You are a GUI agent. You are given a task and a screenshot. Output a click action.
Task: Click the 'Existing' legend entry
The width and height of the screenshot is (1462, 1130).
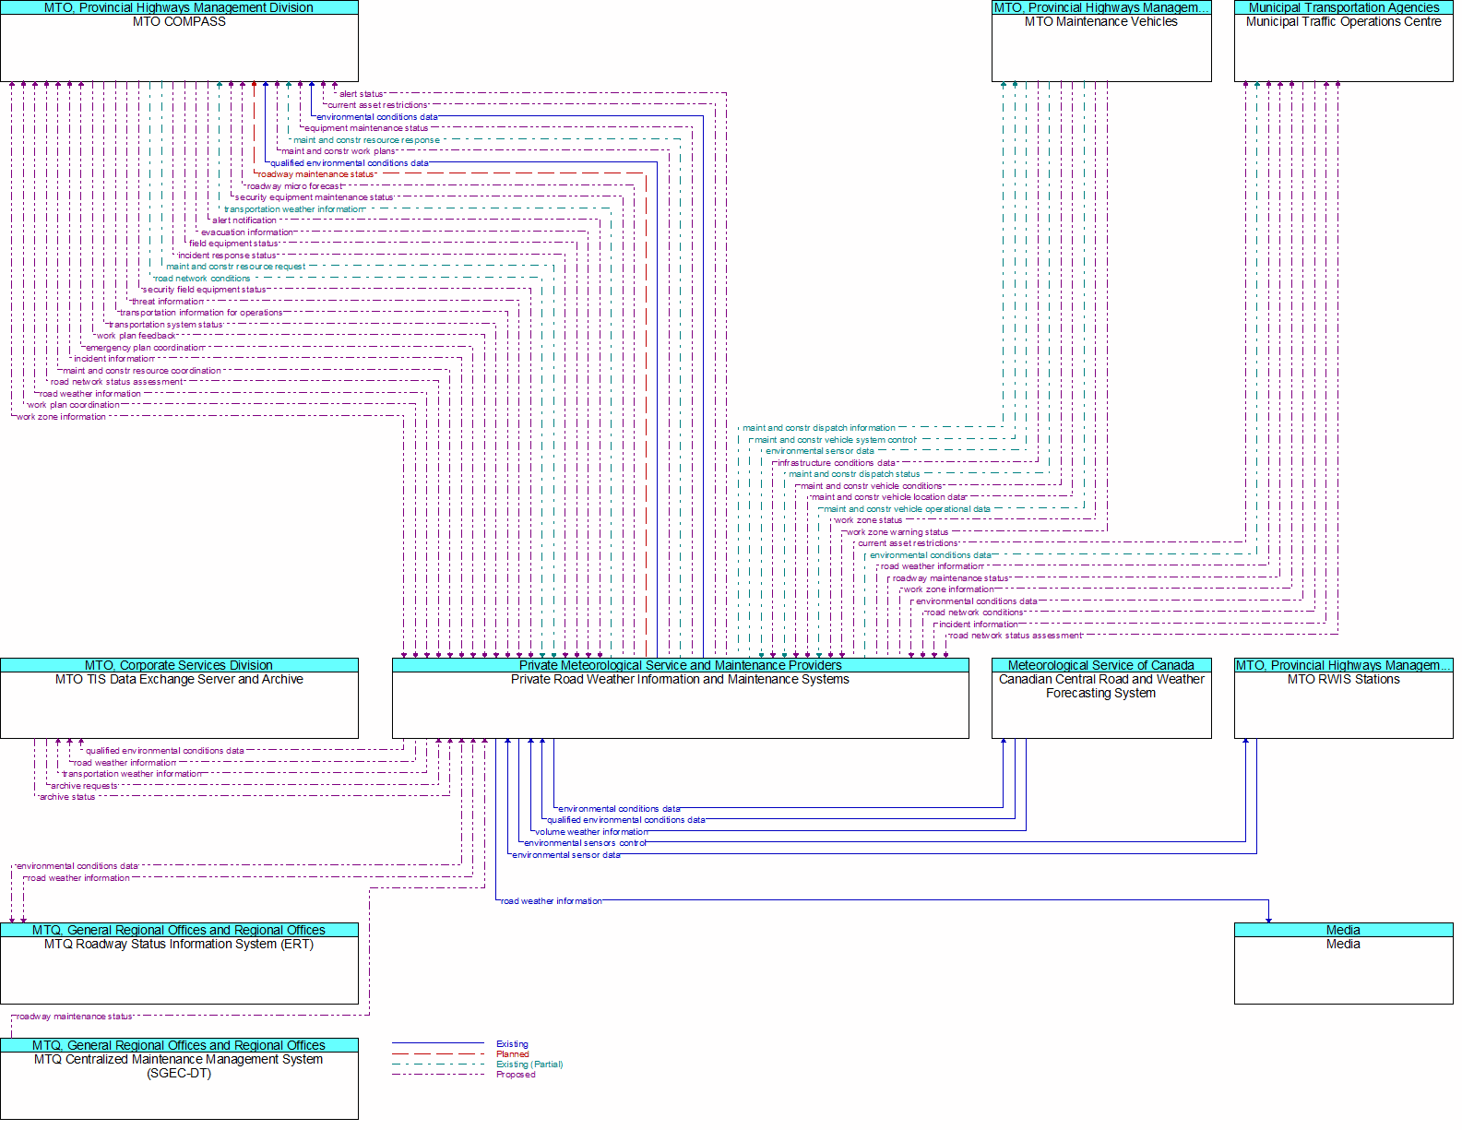coord(512,1044)
